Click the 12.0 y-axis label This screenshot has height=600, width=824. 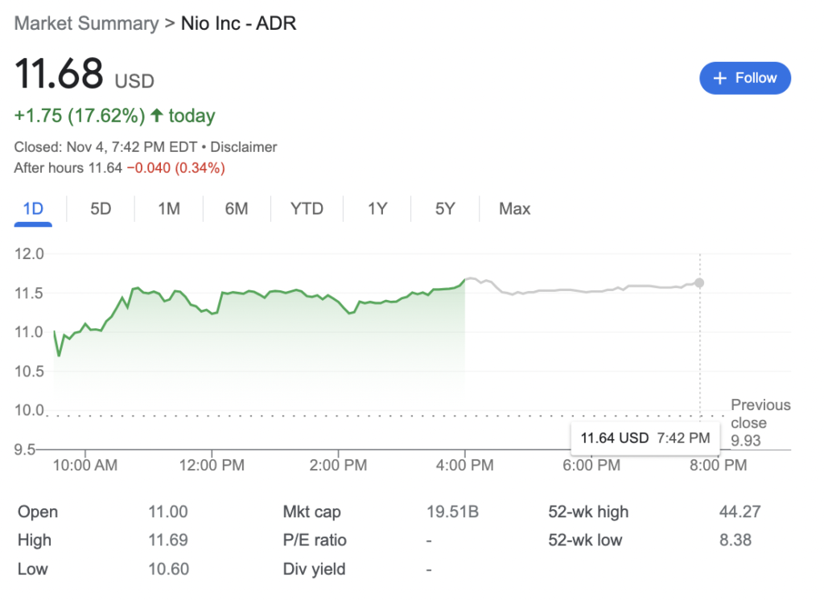[x=30, y=254]
